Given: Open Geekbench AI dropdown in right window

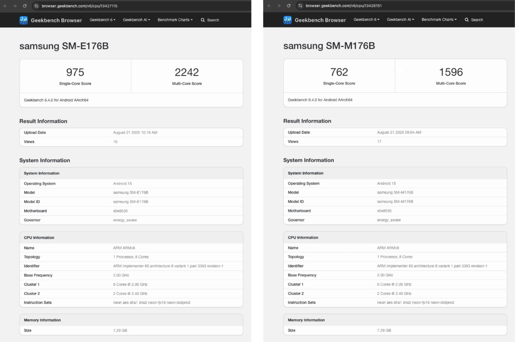Looking at the screenshot, I should point(400,20).
